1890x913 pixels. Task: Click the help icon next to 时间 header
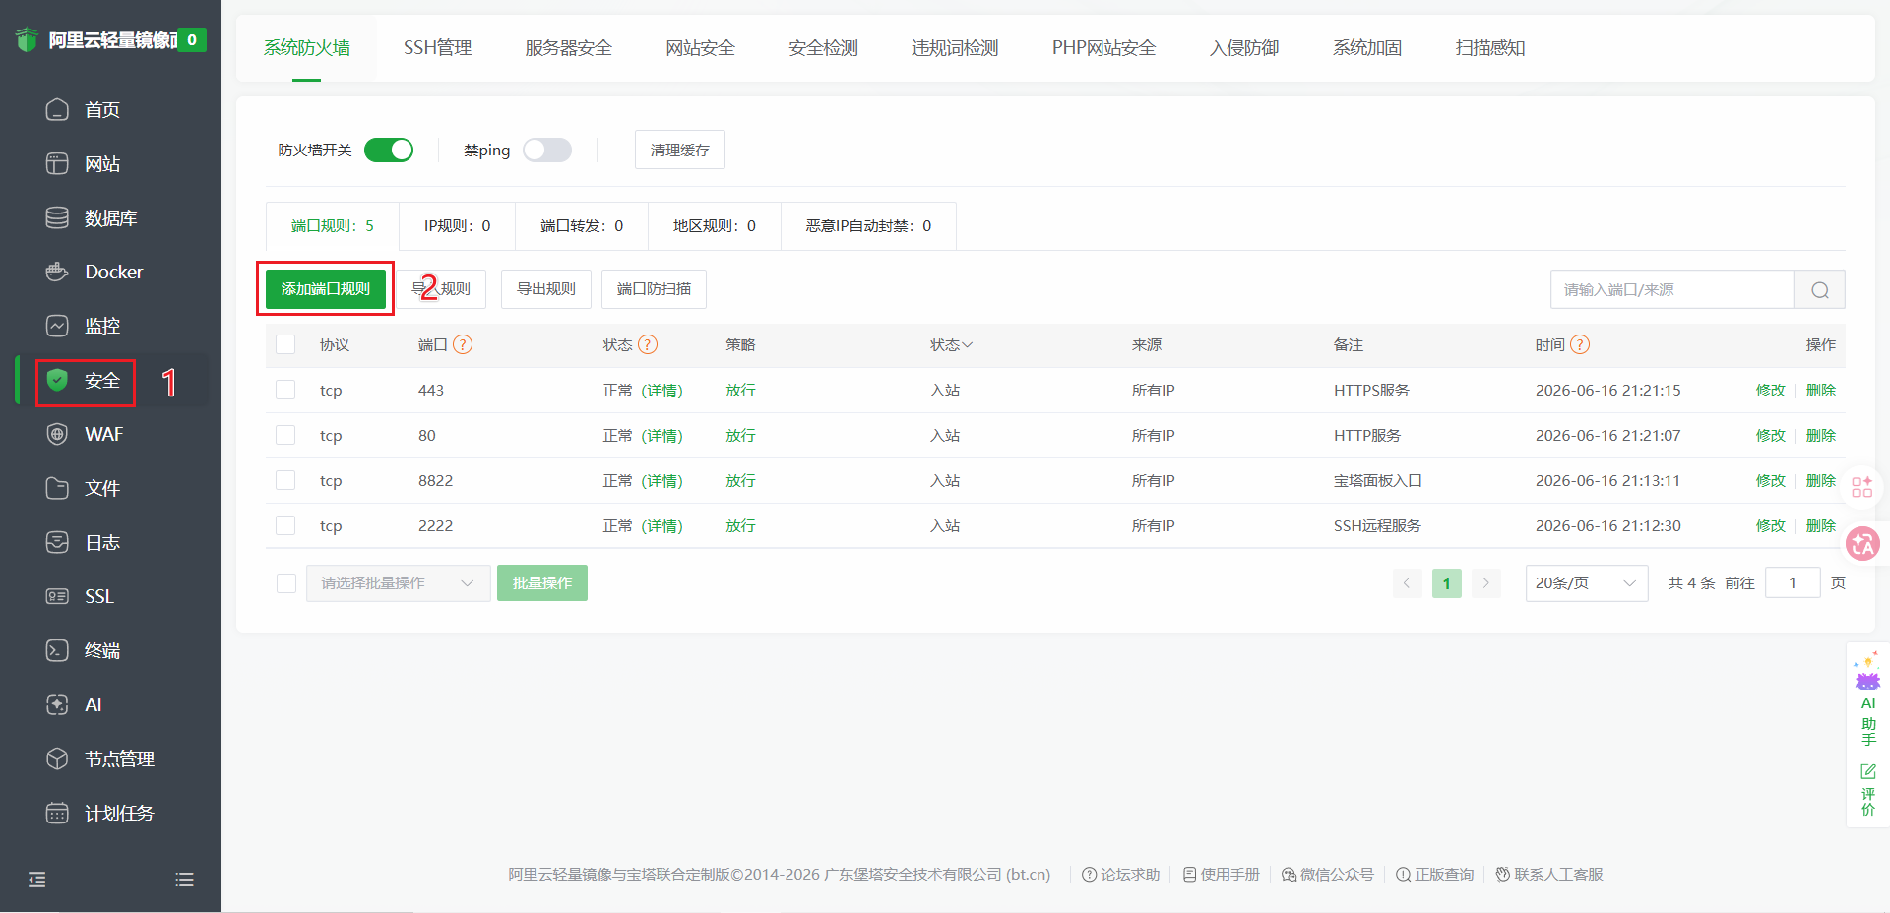tap(1580, 344)
